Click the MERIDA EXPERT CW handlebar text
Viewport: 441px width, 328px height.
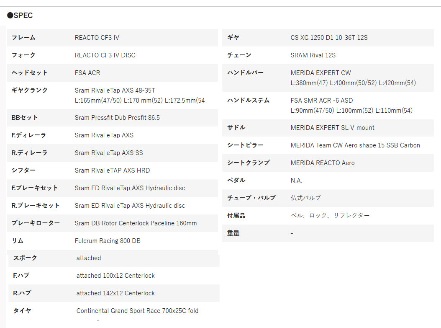pos(320,73)
